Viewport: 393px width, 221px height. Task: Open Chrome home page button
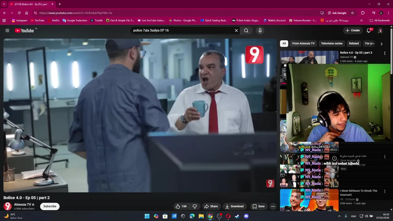click(27, 13)
